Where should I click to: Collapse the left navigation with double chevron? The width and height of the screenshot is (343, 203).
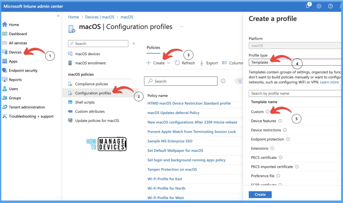point(58,16)
